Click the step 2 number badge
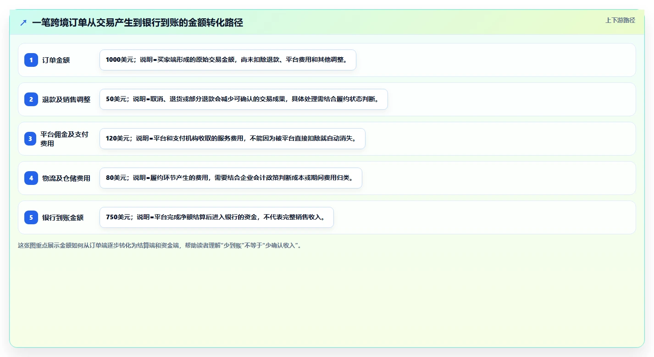The height and width of the screenshot is (357, 654). tap(31, 99)
